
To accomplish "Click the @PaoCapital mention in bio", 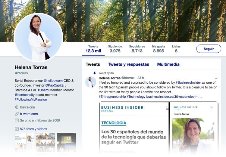I will 55,85.
